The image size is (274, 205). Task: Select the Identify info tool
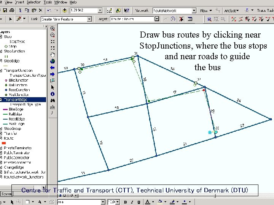point(53,94)
